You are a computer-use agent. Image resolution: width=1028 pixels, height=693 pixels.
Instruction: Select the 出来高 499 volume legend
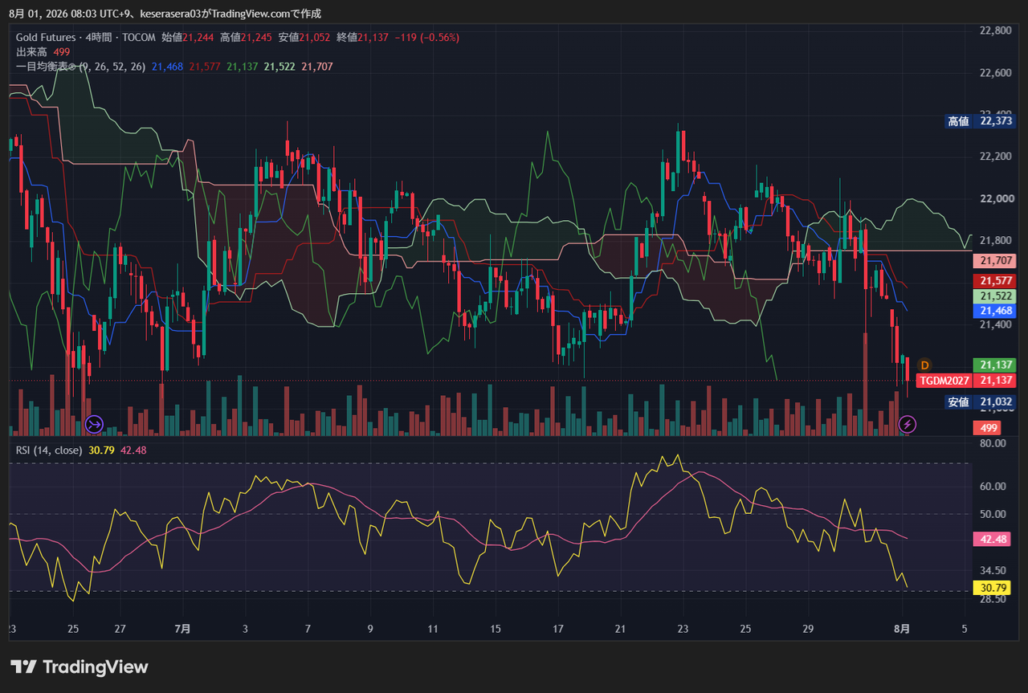pyautogui.click(x=43, y=51)
